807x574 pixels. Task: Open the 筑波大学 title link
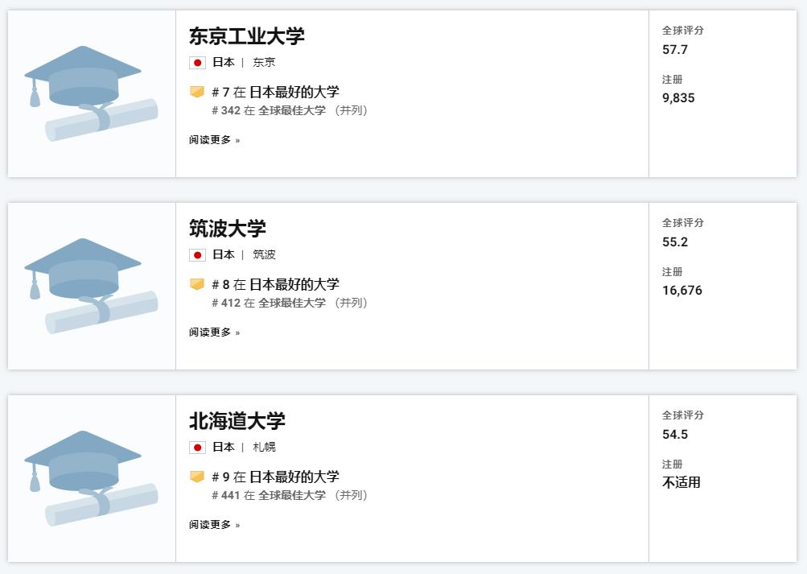(228, 229)
